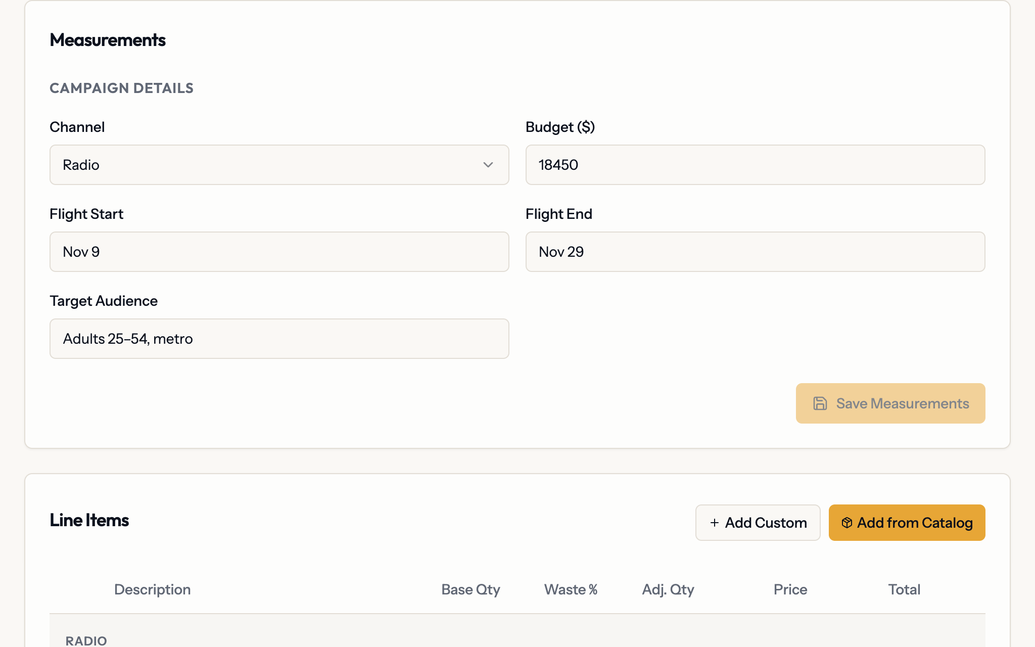1035x647 pixels.
Task: Click the plus icon on Add Custom
Action: [x=714, y=523]
